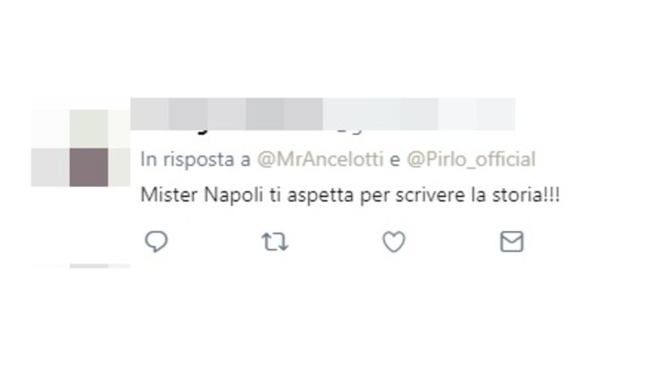Select the "e" between the two mentions

395,160
